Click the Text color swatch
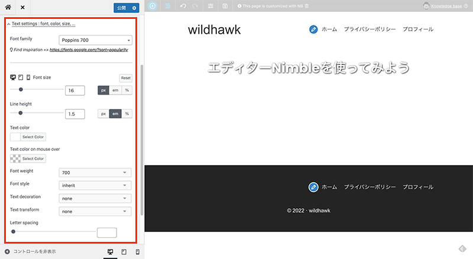 [15, 137]
